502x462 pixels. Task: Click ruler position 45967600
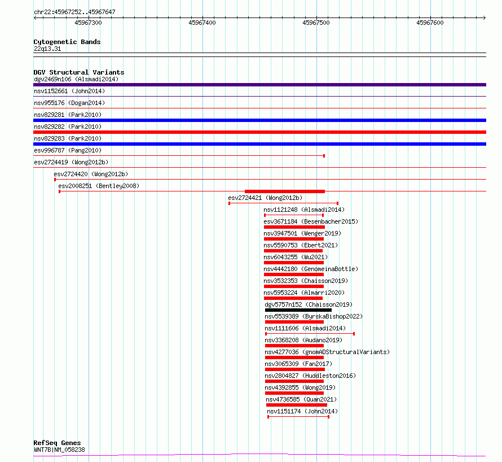click(430, 23)
